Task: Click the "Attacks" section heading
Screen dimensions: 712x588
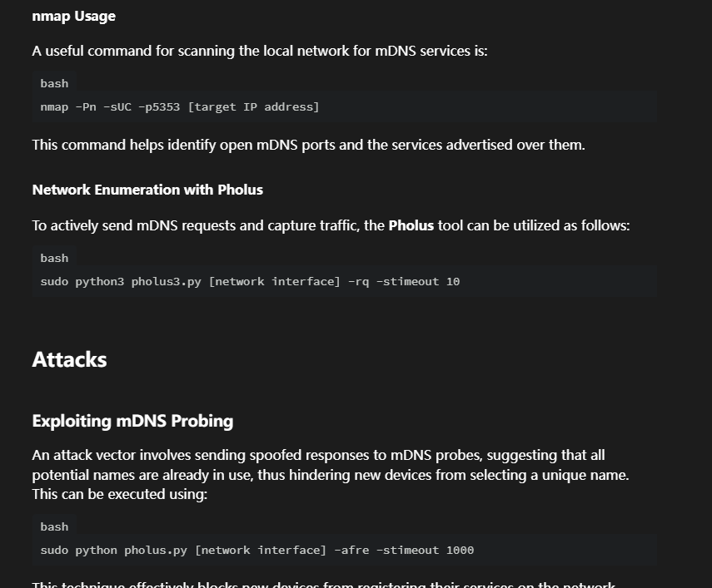Action: point(69,359)
